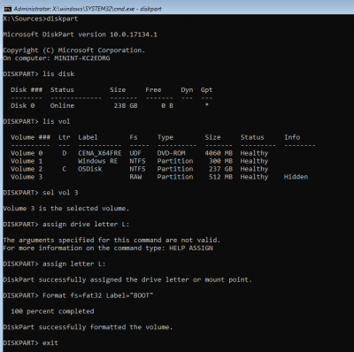Click the 'Info' column header
This screenshot has width=354, height=352.
pos(292,137)
